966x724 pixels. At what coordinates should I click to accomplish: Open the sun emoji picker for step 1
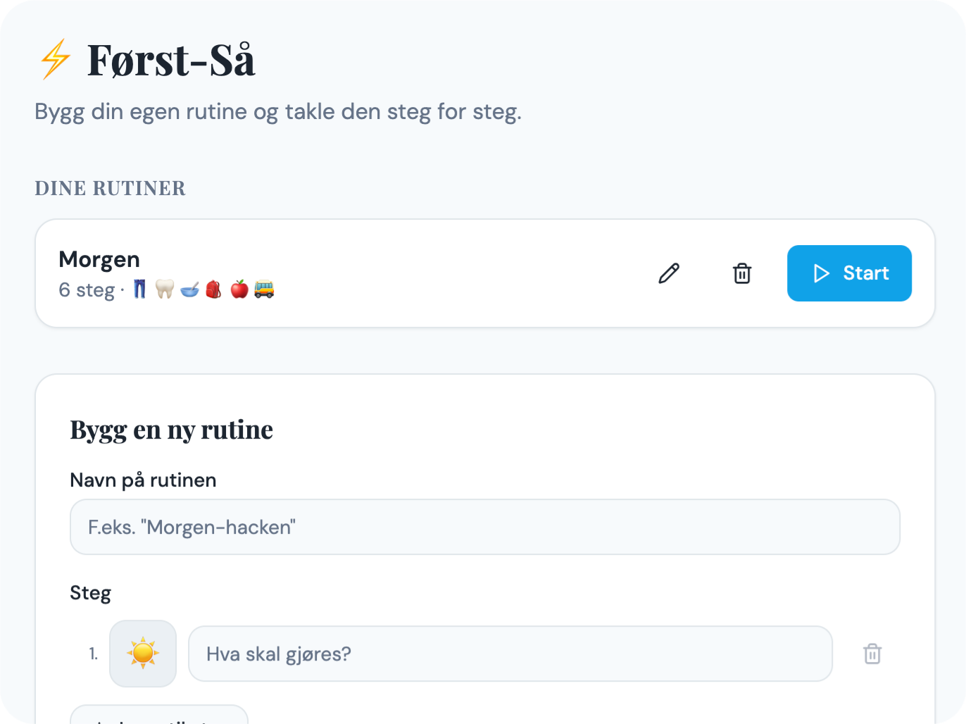tap(143, 654)
